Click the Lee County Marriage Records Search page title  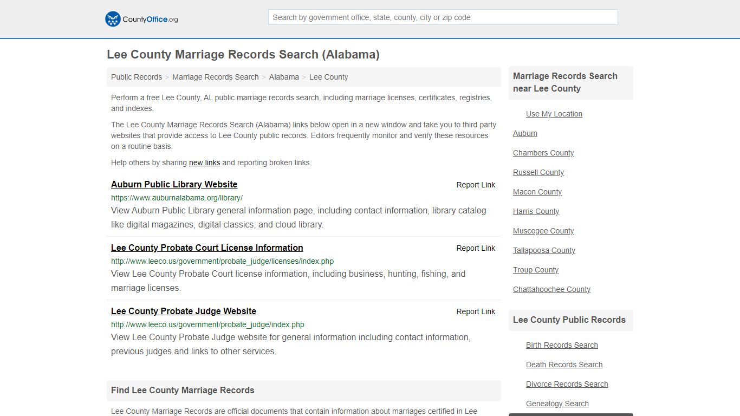click(x=243, y=55)
